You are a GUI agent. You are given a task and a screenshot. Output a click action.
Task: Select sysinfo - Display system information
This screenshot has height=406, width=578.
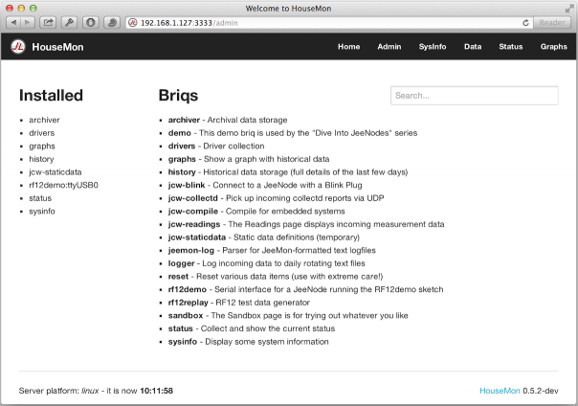pos(248,342)
